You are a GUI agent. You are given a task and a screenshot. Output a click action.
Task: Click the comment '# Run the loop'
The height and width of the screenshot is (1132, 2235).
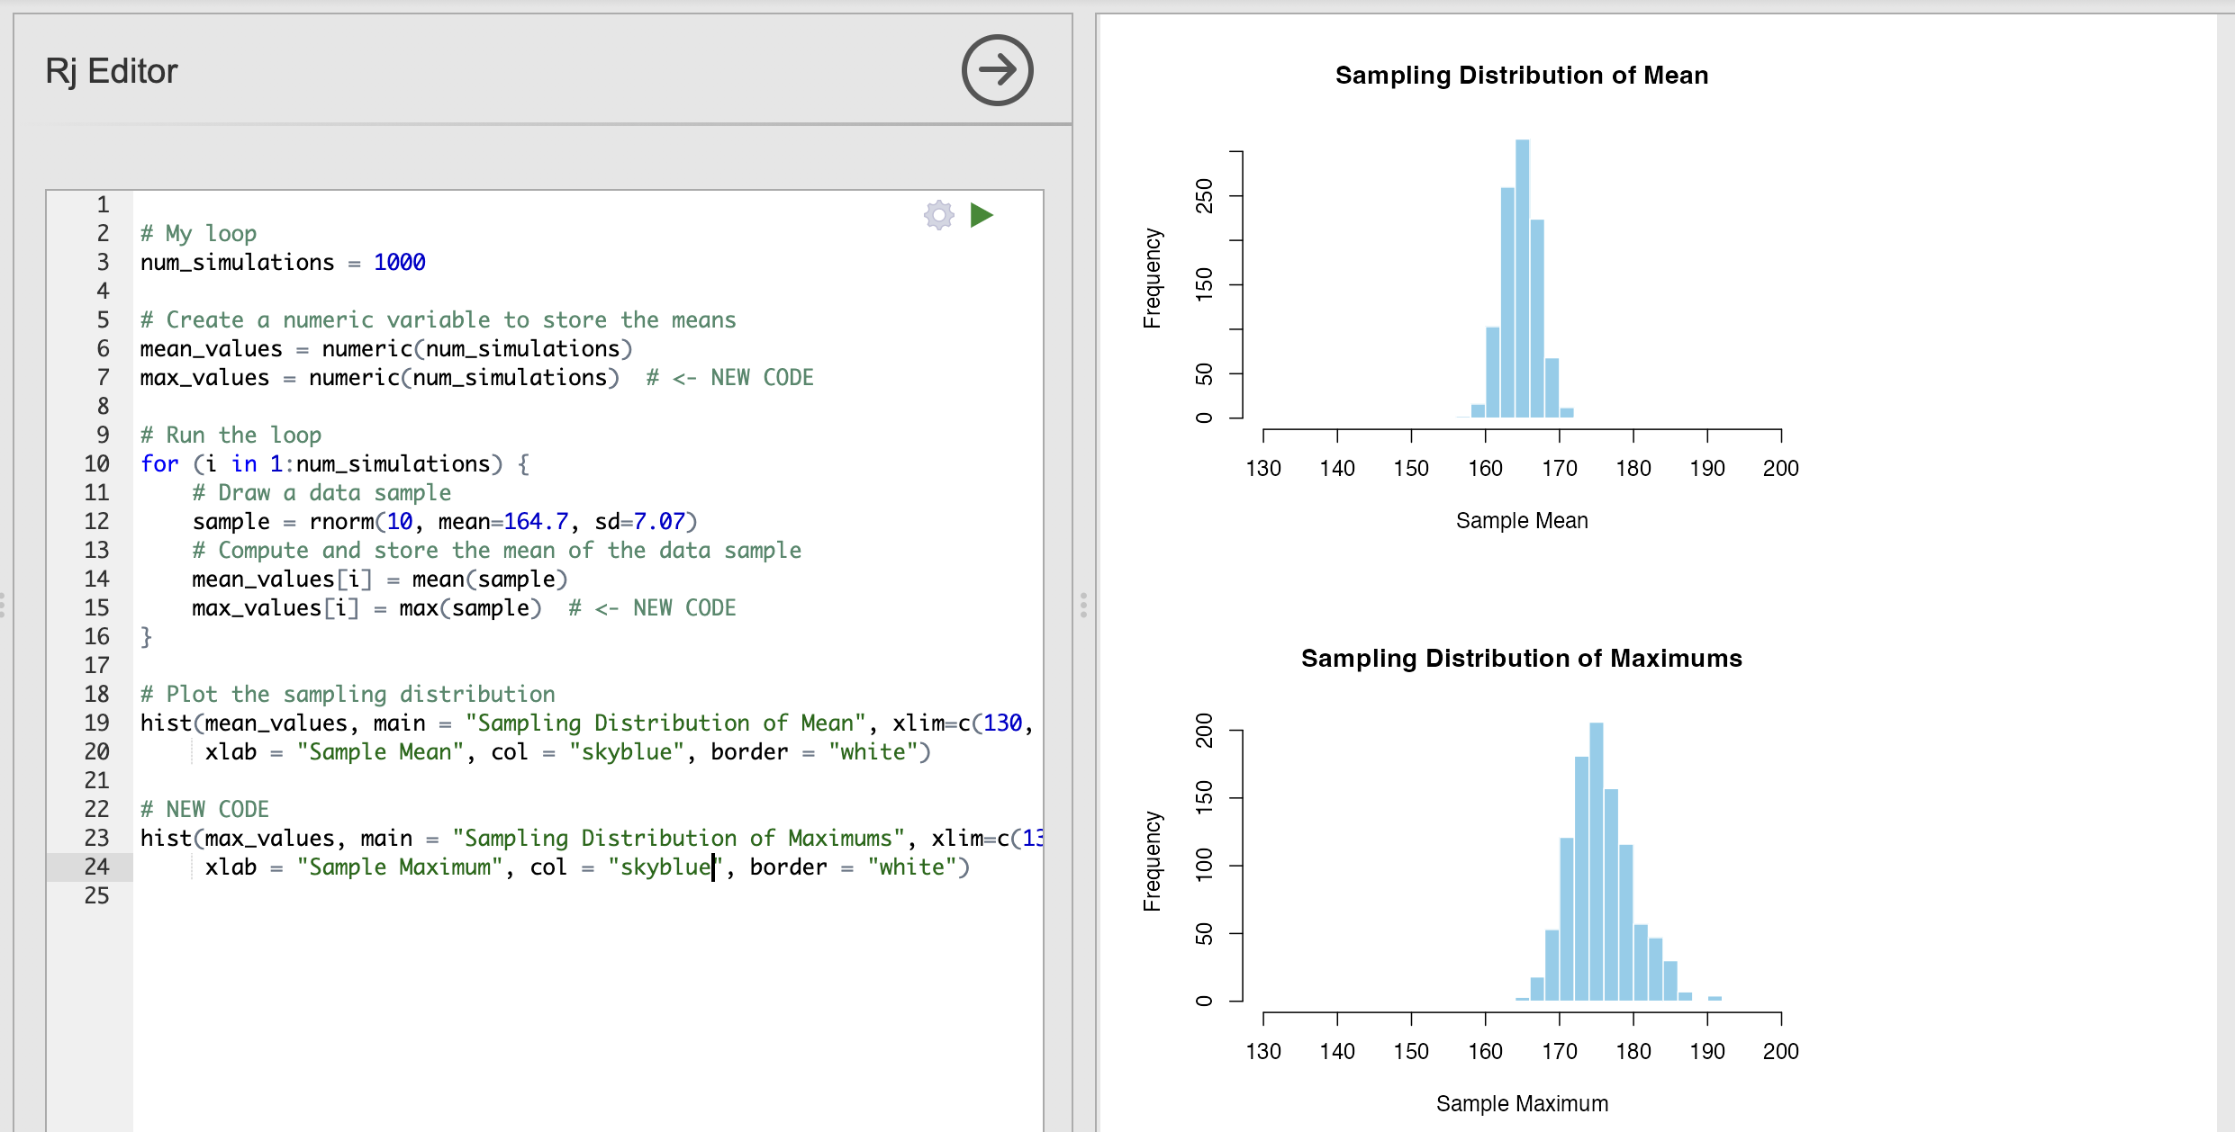click(231, 436)
